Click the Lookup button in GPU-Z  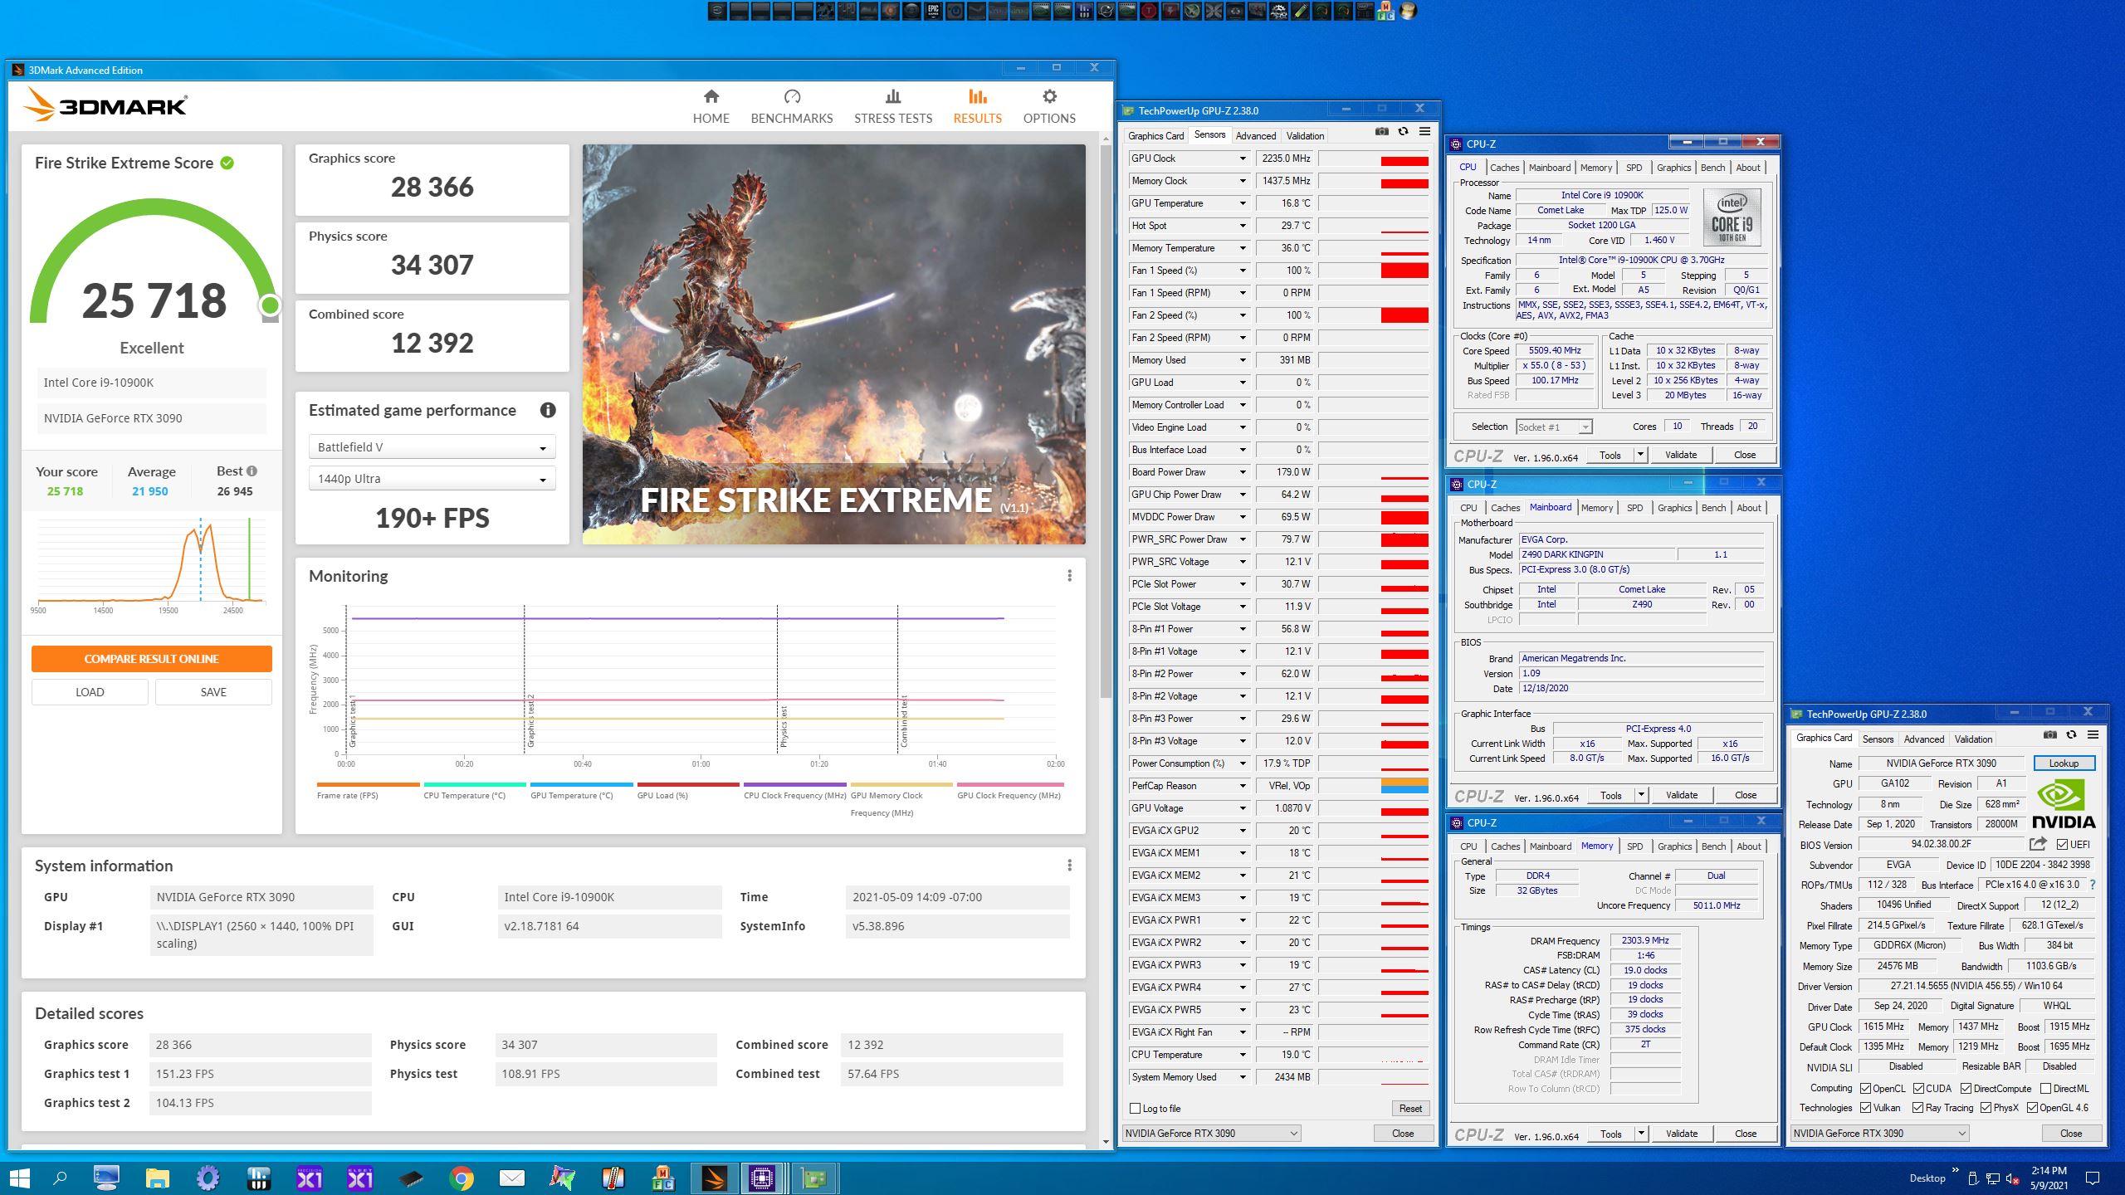[x=2063, y=763]
